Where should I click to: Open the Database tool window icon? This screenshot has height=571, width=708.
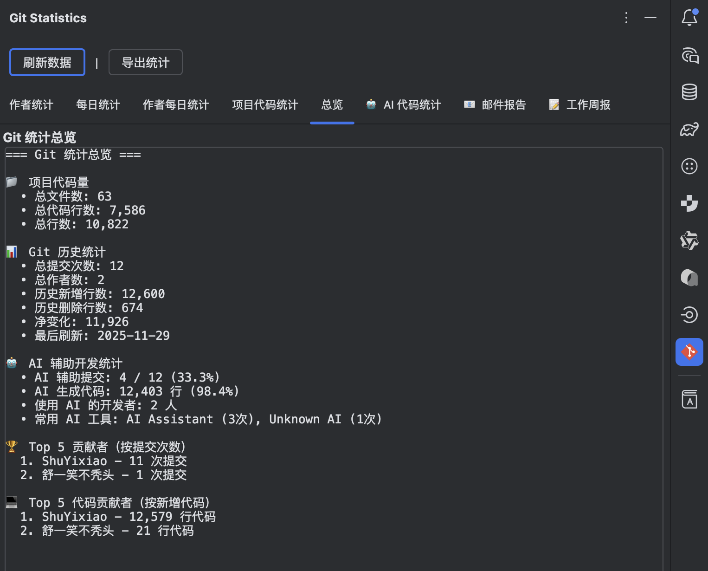click(689, 92)
